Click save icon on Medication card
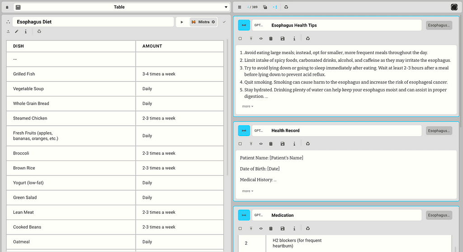This screenshot has width=463, height=252. (283, 229)
